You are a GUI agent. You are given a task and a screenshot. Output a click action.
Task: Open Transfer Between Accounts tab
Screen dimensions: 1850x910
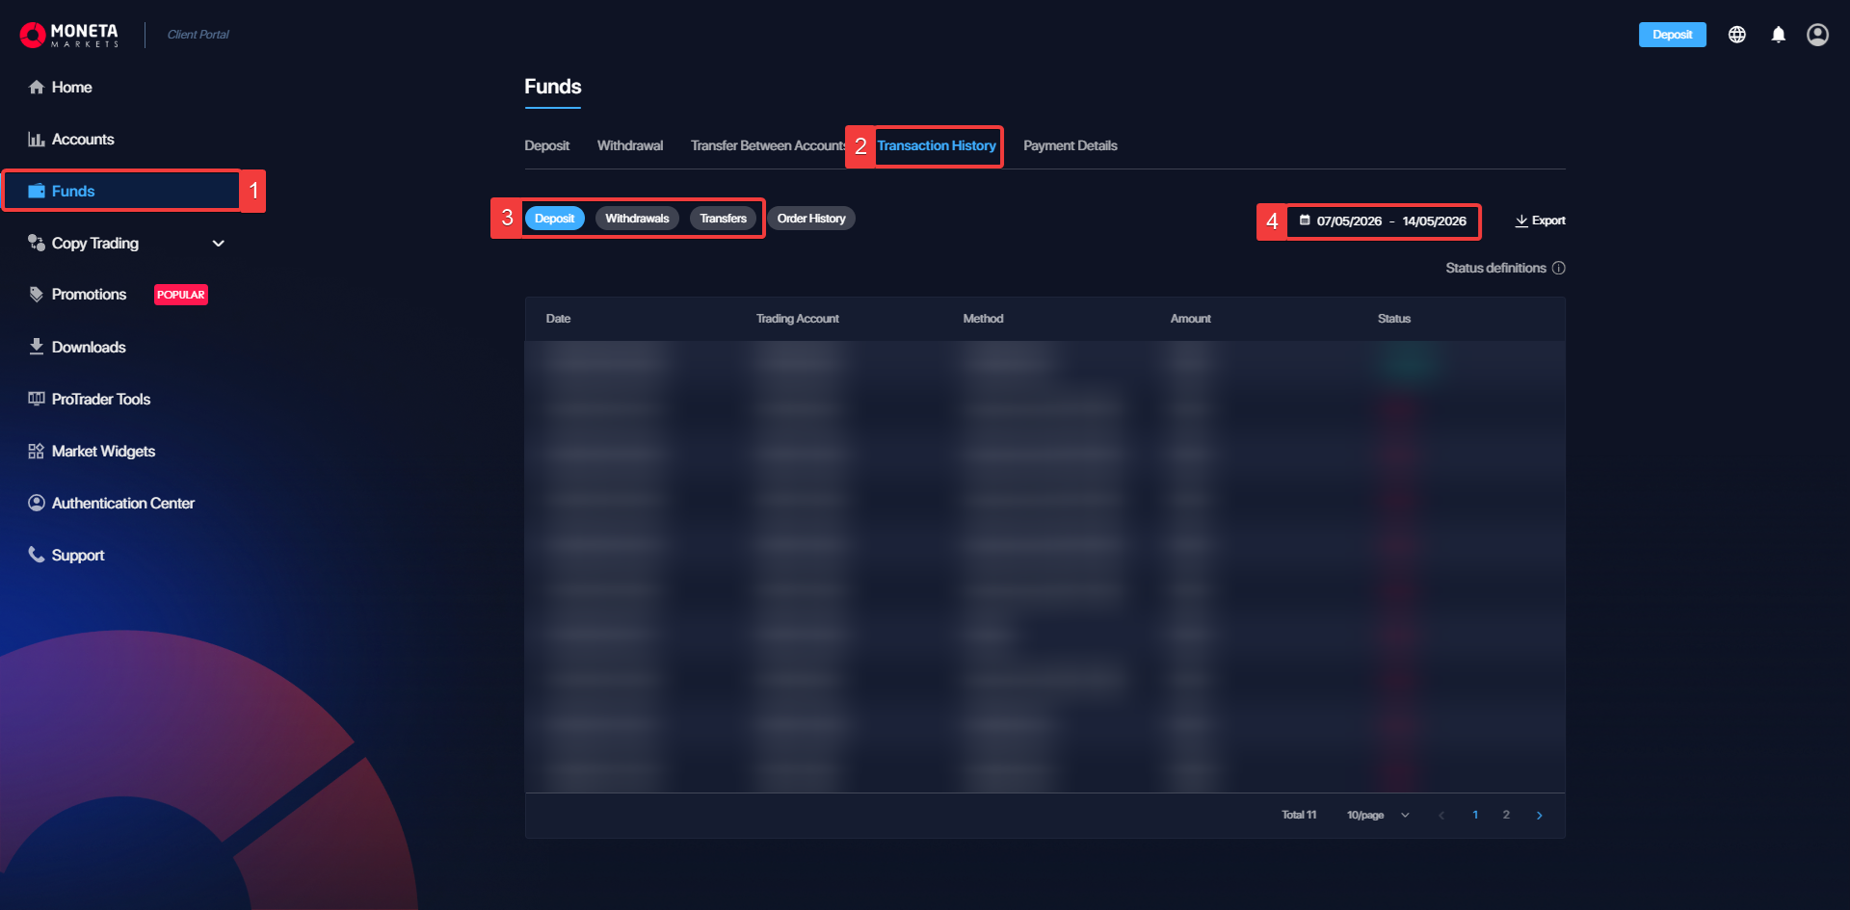tap(769, 145)
